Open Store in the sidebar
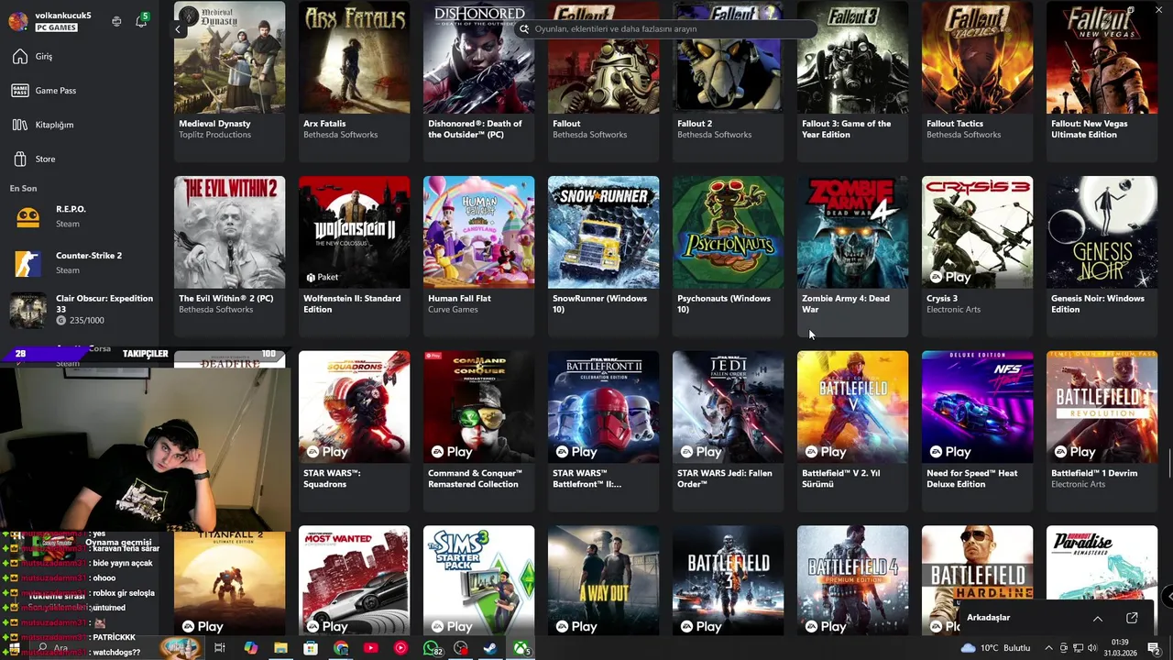The image size is (1173, 660). [x=80, y=159]
